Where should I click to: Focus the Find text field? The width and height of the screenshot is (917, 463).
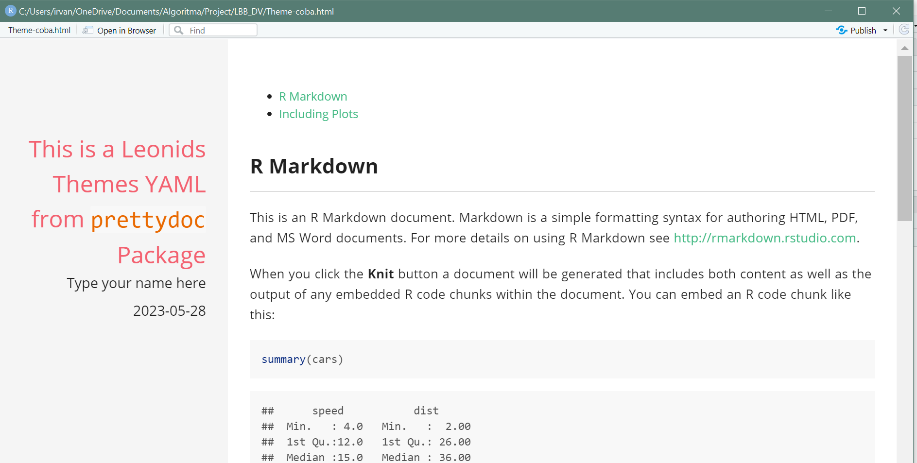pyautogui.click(x=221, y=30)
